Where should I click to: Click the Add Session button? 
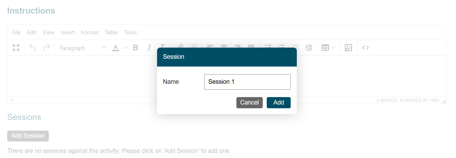[x=28, y=136]
